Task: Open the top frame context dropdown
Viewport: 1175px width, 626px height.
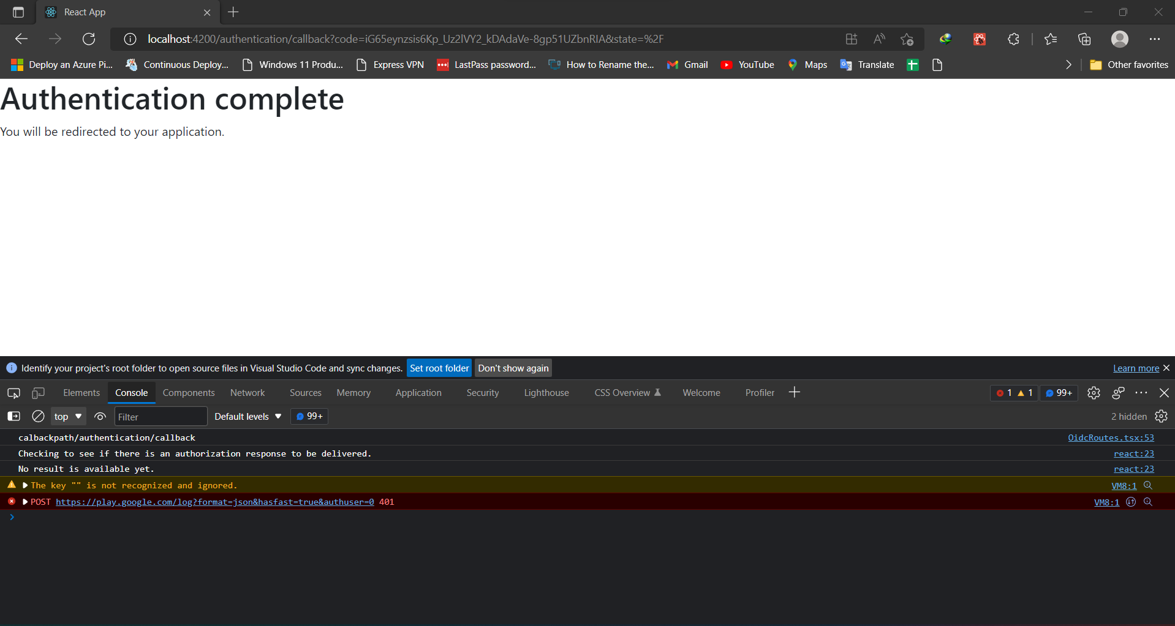Action: [x=67, y=416]
